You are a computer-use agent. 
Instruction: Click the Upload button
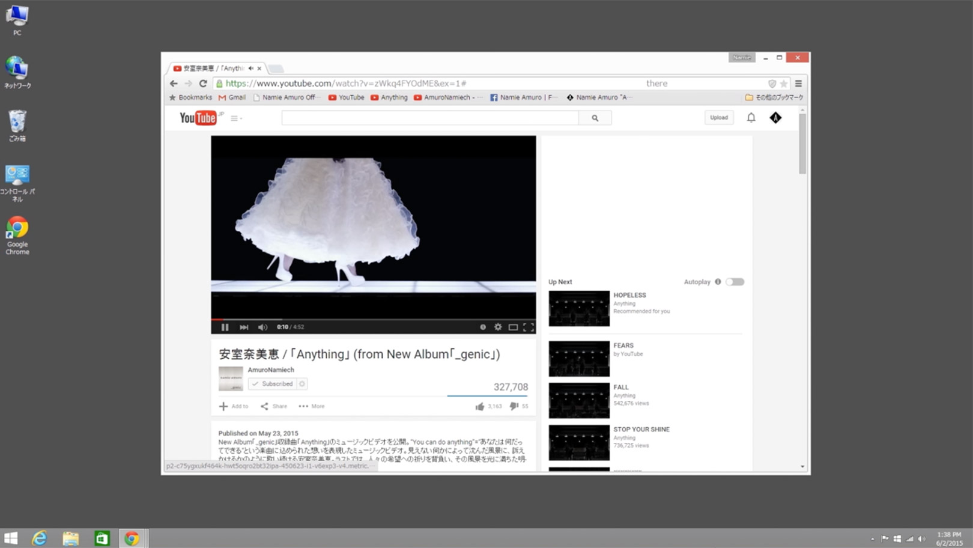[x=719, y=118]
